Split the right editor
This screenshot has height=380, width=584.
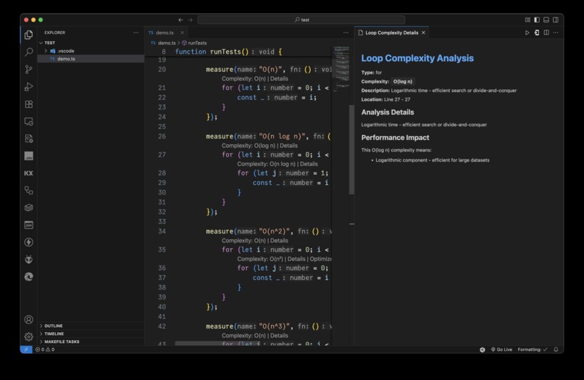coord(546,33)
